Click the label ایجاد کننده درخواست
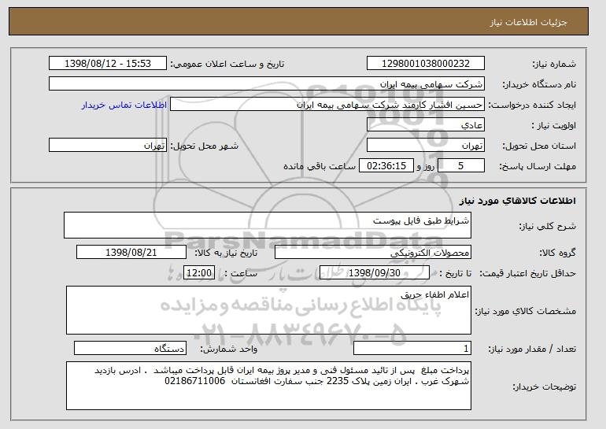The width and height of the screenshot is (606, 429). (x=532, y=105)
